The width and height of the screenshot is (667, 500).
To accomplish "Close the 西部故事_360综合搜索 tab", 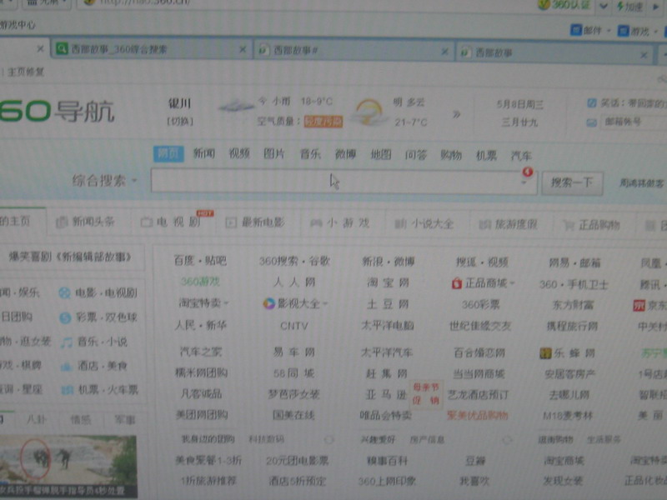I will 243,50.
